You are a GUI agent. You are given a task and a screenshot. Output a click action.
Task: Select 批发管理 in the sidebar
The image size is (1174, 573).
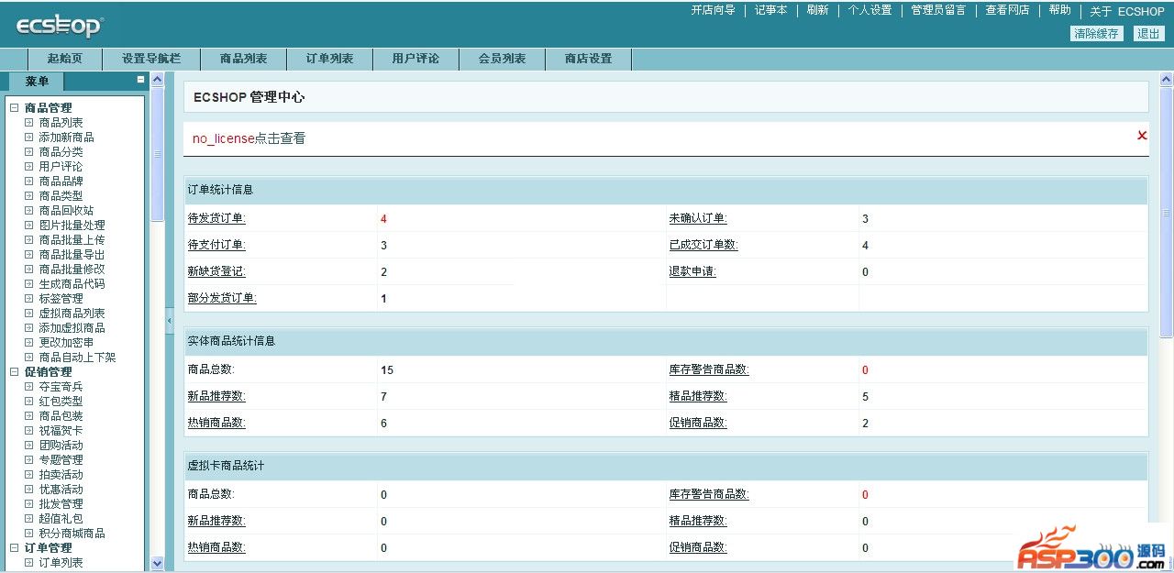tap(61, 504)
